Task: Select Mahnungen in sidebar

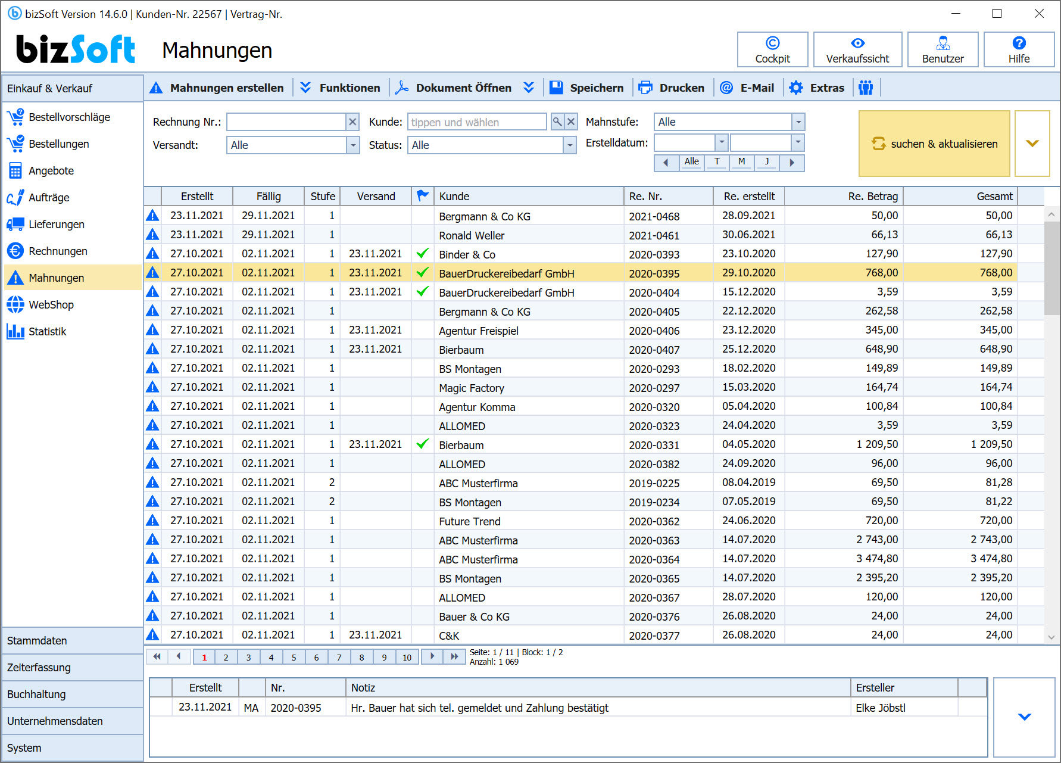Action: click(x=71, y=278)
